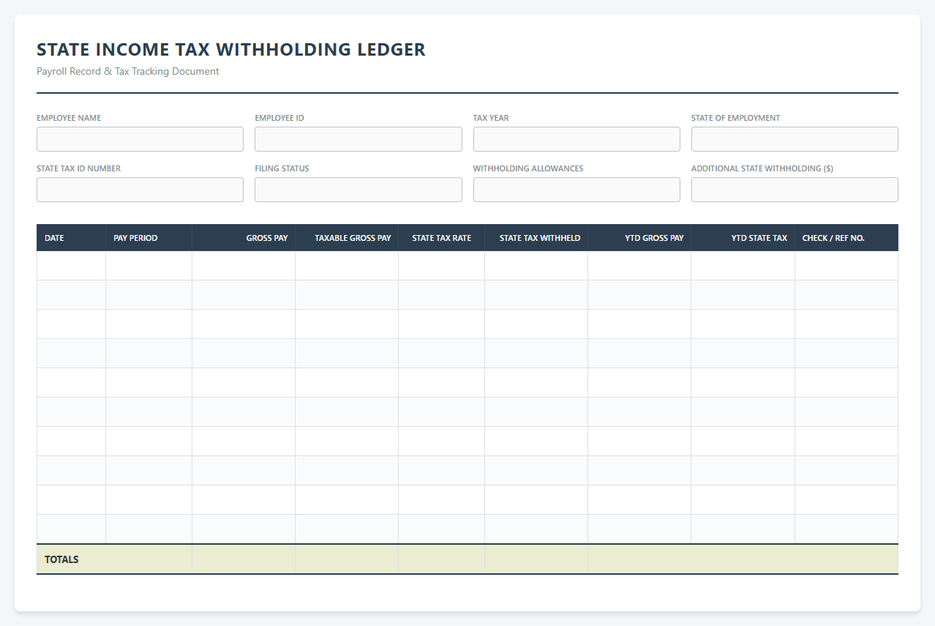This screenshot has width=935, height=626.
Task: Click the CHECK / REF NO. header
Action: tap(846, 238)
